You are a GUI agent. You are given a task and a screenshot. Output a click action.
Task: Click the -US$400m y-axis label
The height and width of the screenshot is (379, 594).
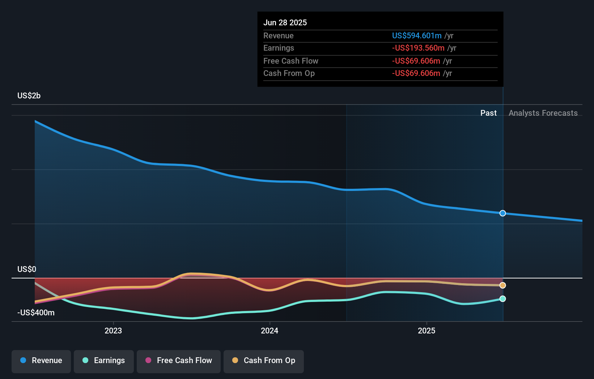(36, 312)
